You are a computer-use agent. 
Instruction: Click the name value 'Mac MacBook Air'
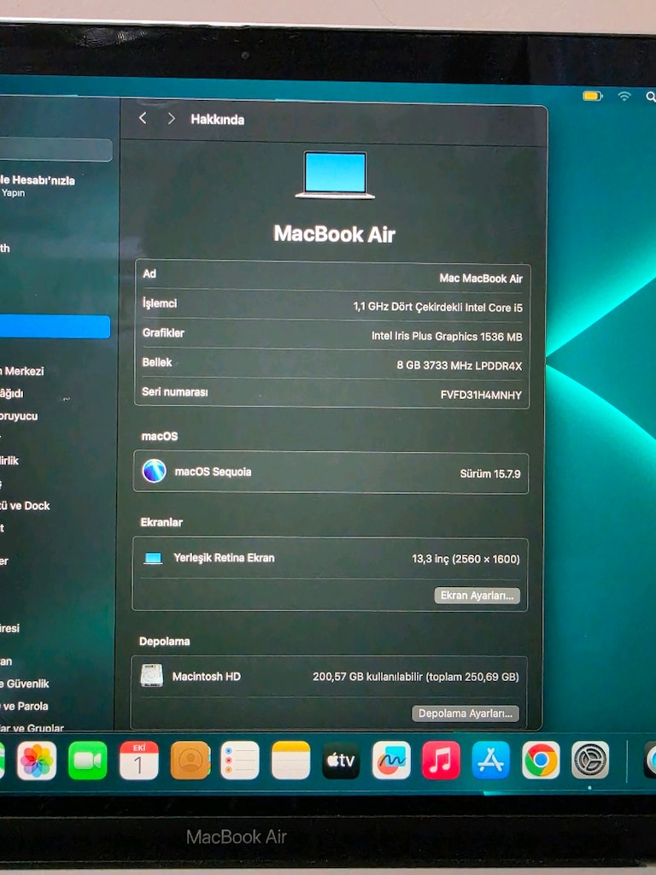coord(481,278)
